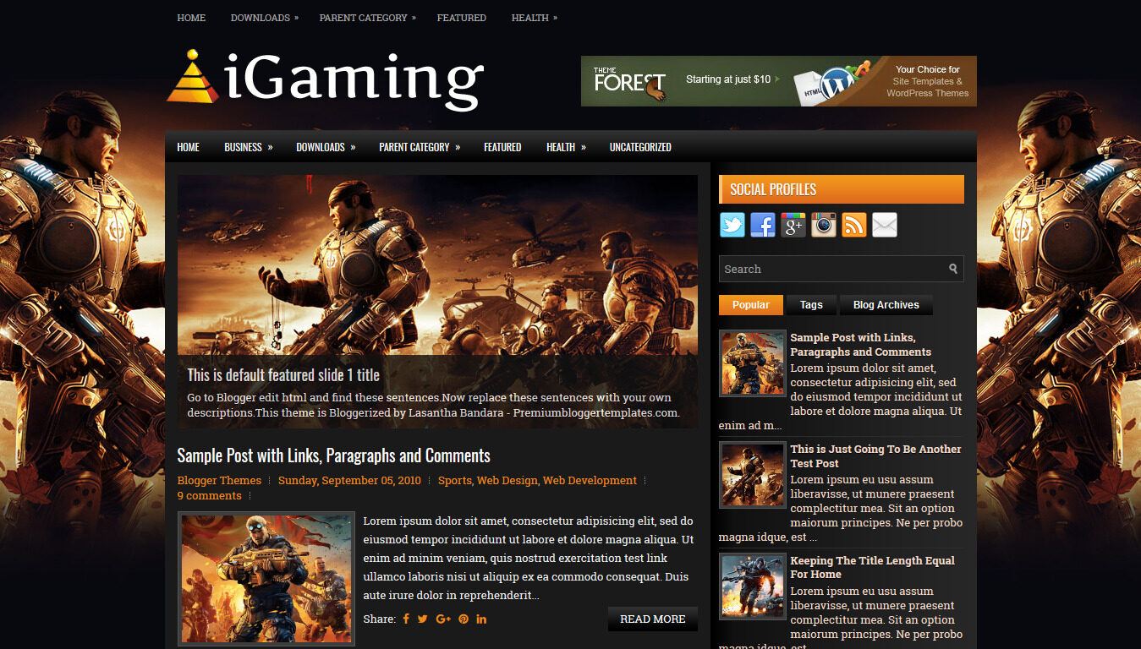Open the Sample Post with Links main title
This screenshot has height=649, width=1141.
click(333, 455)
